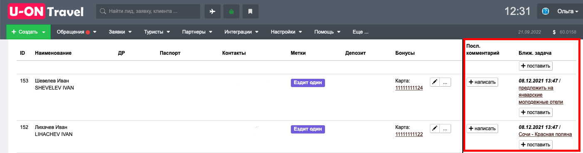Image resolution: width=583 pixels, height=153 pixels.
Task: Click Ездит один tag for Шевелев Иван
Action: [x=308, y=83]
